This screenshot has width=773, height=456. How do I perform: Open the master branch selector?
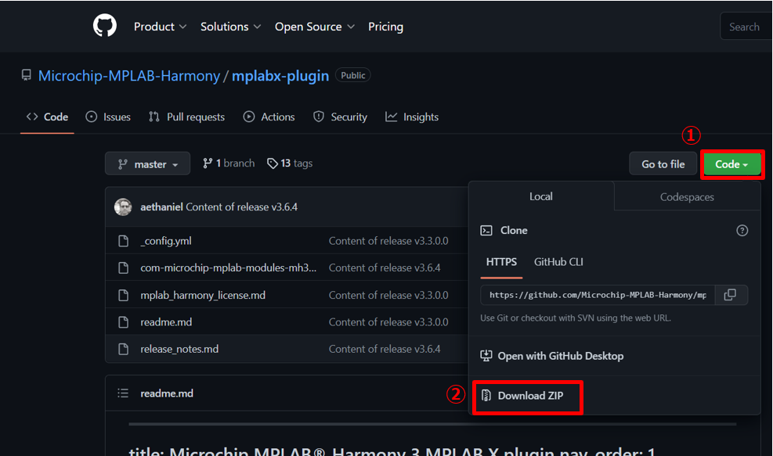point(147,163)
